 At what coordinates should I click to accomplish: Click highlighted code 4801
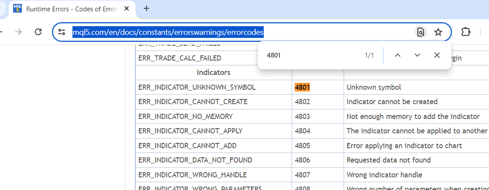point(302,87)
